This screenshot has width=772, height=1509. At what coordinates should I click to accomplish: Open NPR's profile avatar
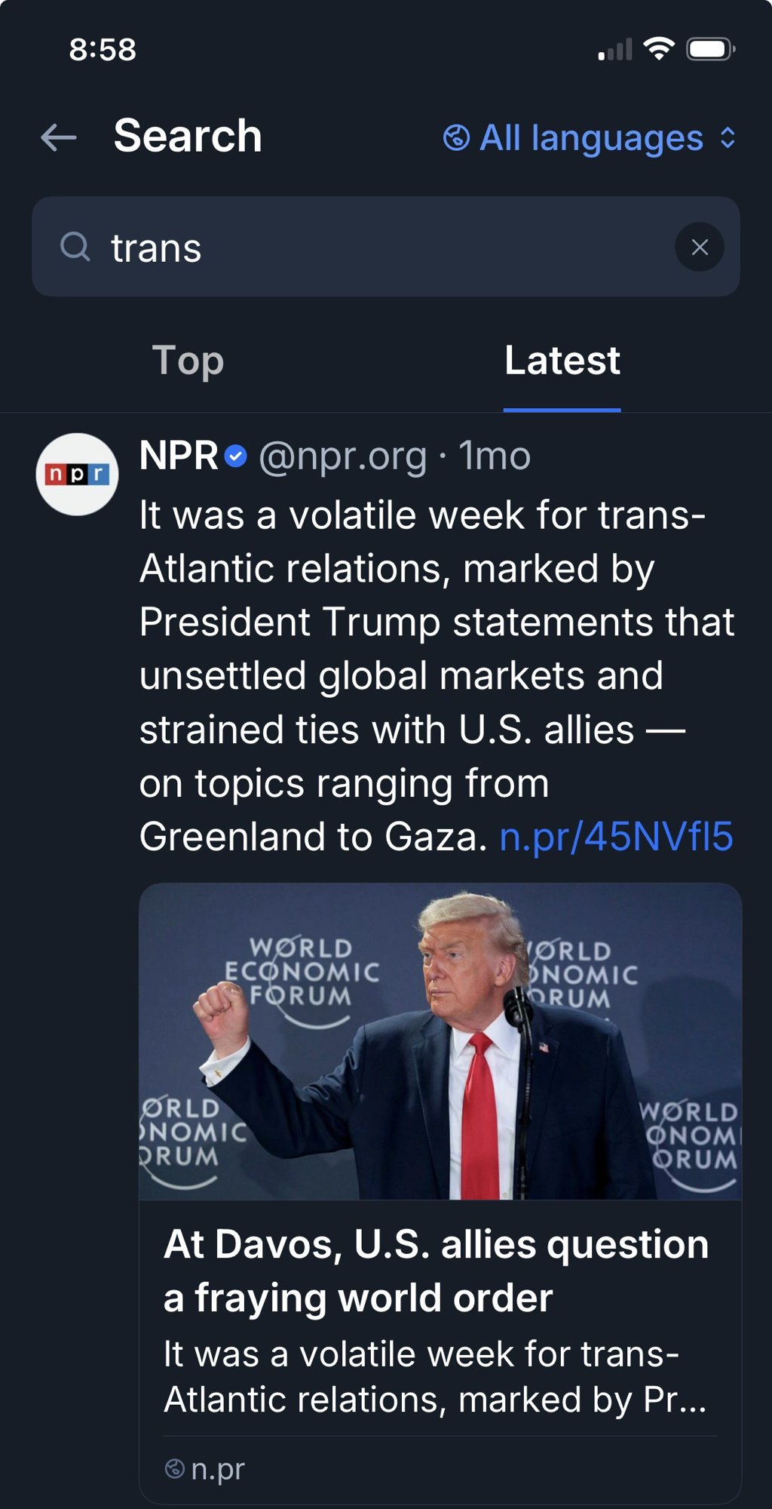77,474
